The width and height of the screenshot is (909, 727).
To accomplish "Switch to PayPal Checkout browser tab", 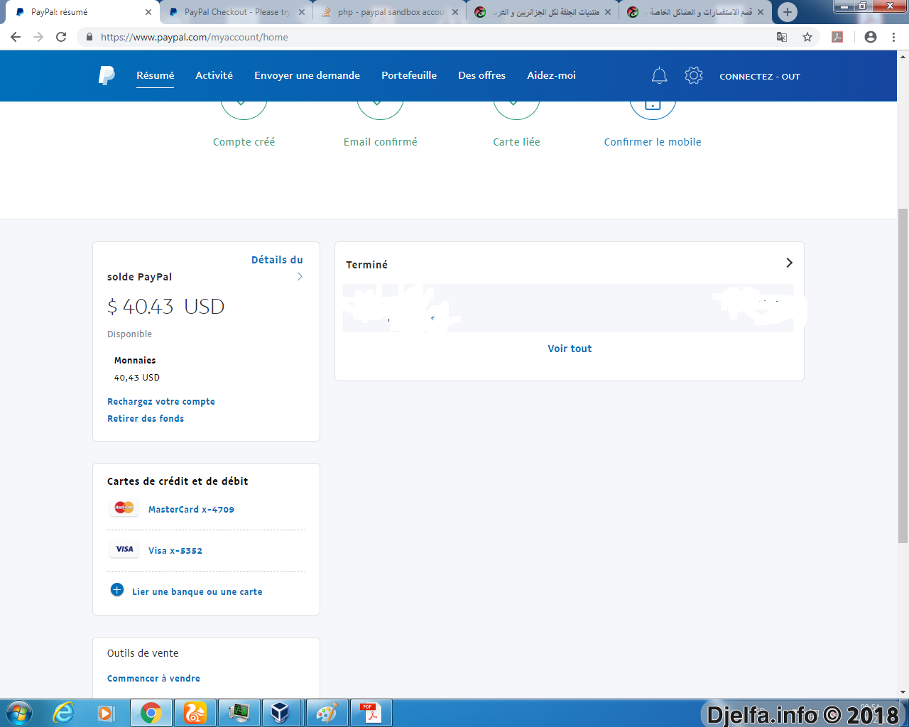I will 236,12.
